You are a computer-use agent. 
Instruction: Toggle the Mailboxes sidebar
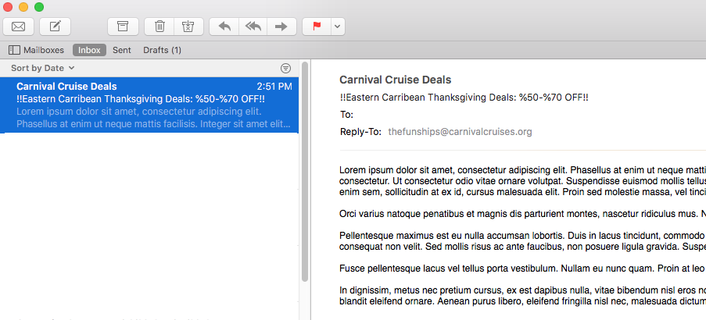tap(36, 50)
